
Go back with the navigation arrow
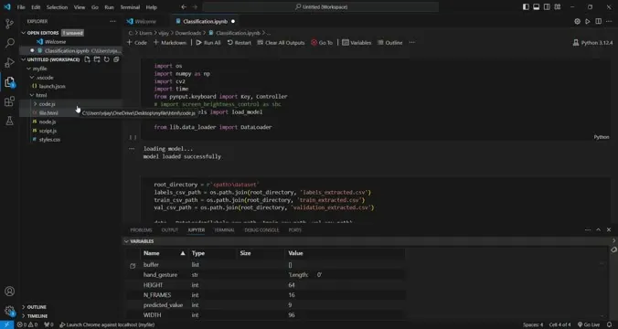184,7
